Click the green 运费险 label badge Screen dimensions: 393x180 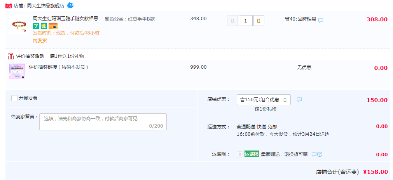(252, 154)
